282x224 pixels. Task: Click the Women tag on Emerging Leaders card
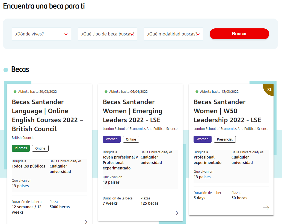click(x=111, y=139)
